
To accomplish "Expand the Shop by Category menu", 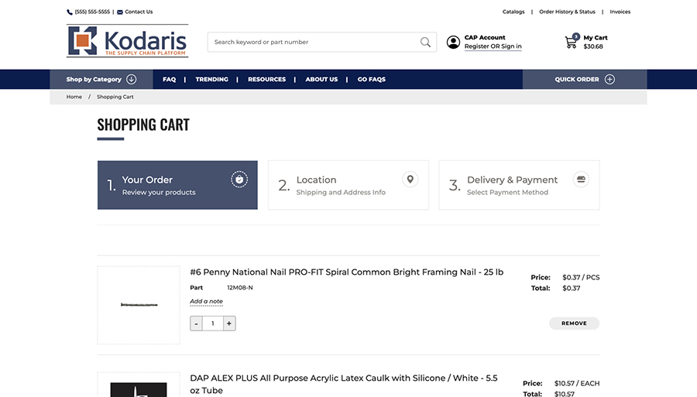I will [101, 80].
